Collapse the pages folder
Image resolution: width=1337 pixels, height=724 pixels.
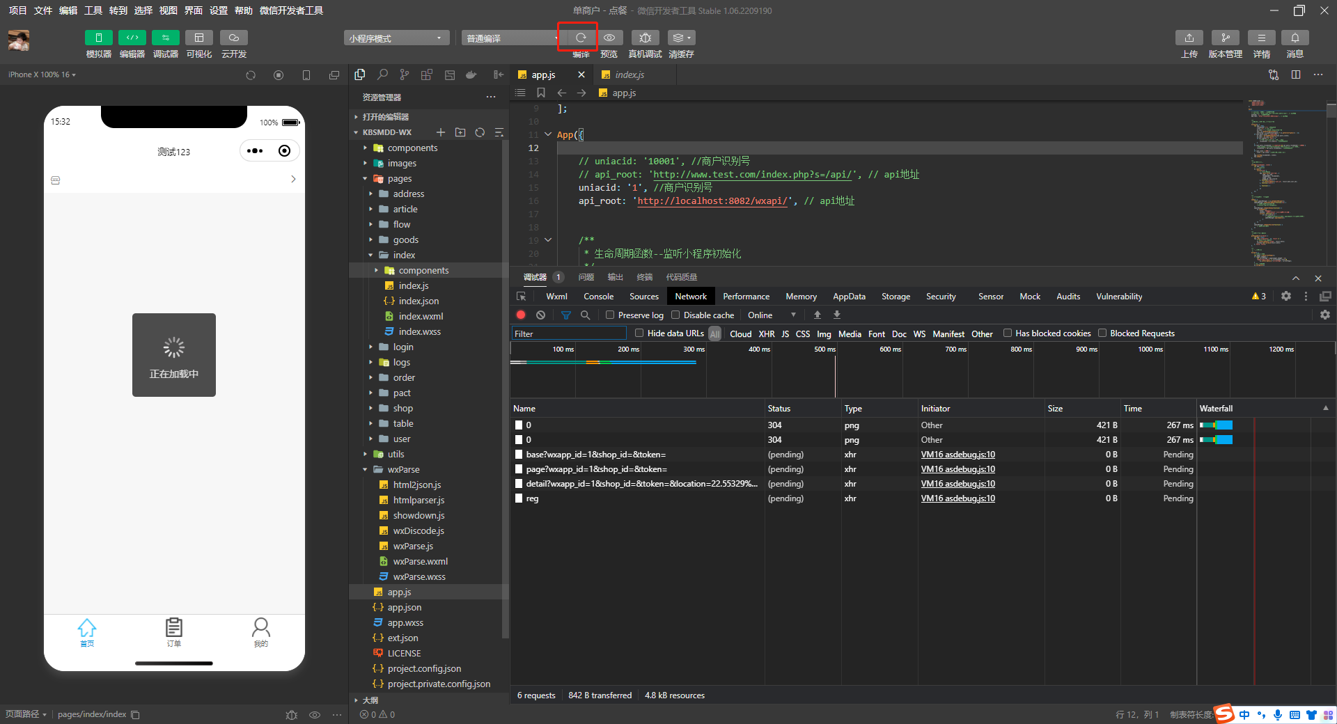pyautogui.click(x=400, y=178)
